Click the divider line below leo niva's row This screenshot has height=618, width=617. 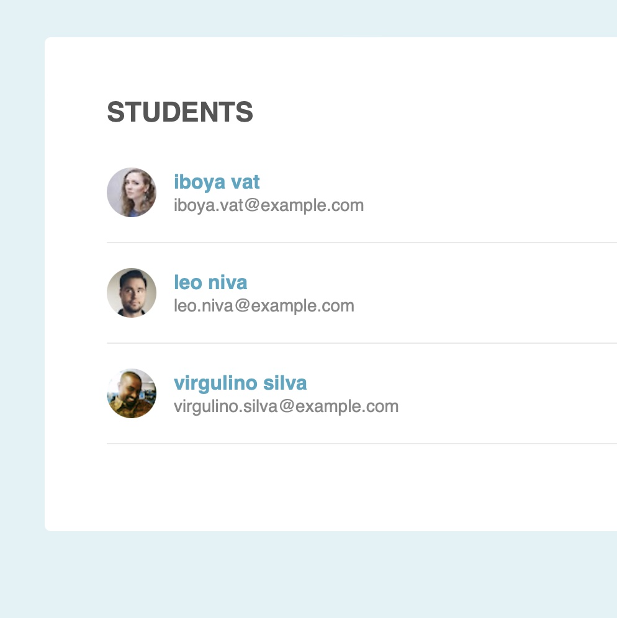coord(360,343)
